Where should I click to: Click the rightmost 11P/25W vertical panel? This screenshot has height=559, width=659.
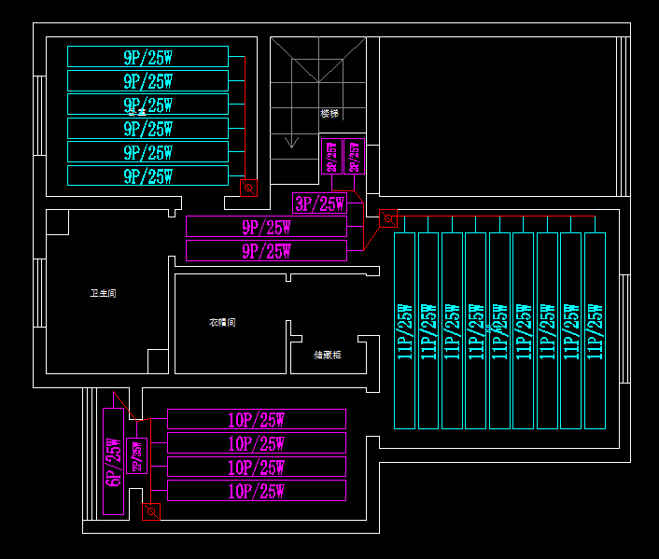[595, 330]
